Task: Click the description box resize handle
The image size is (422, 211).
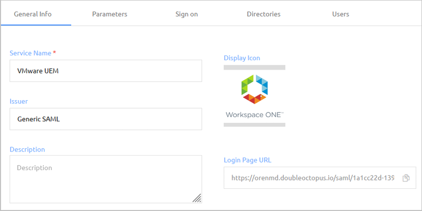Action: 197,198
